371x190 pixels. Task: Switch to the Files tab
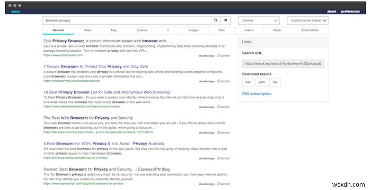222,31
